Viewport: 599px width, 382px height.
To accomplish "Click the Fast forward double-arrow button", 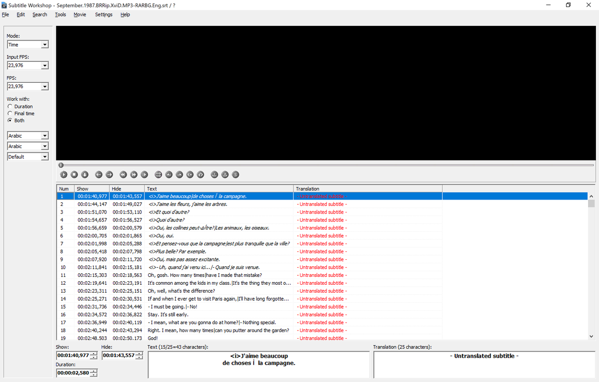I will point(134,175).
